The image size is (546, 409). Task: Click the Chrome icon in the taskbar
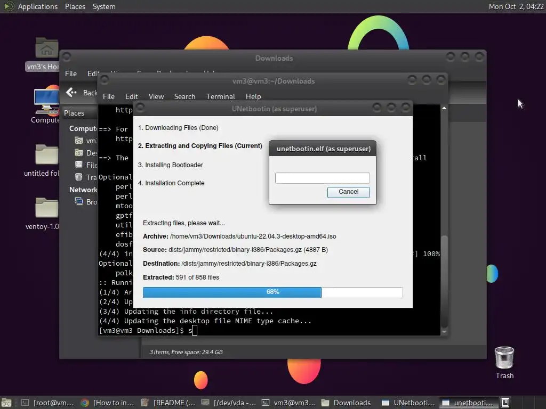click(85, 403)
